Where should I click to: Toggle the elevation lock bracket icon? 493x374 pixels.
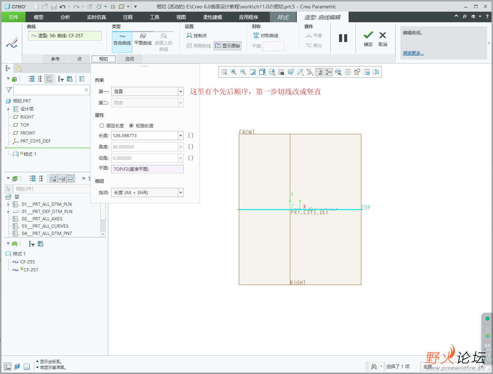point(191,158)
